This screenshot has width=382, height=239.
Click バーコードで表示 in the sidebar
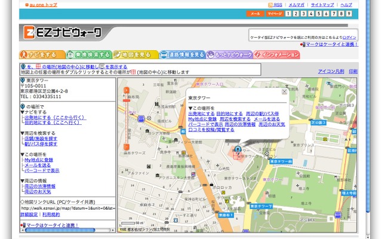point(42,171)
